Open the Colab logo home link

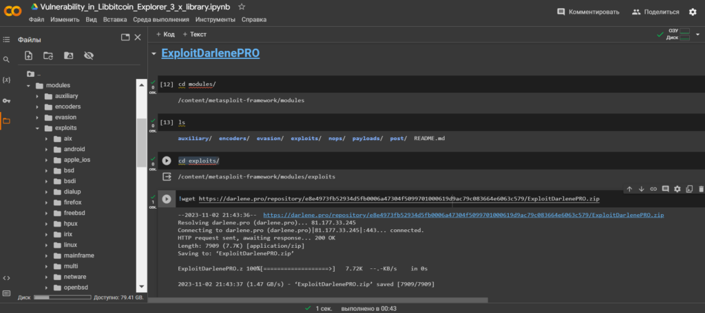pyautogui.click(x=12, y=12)
